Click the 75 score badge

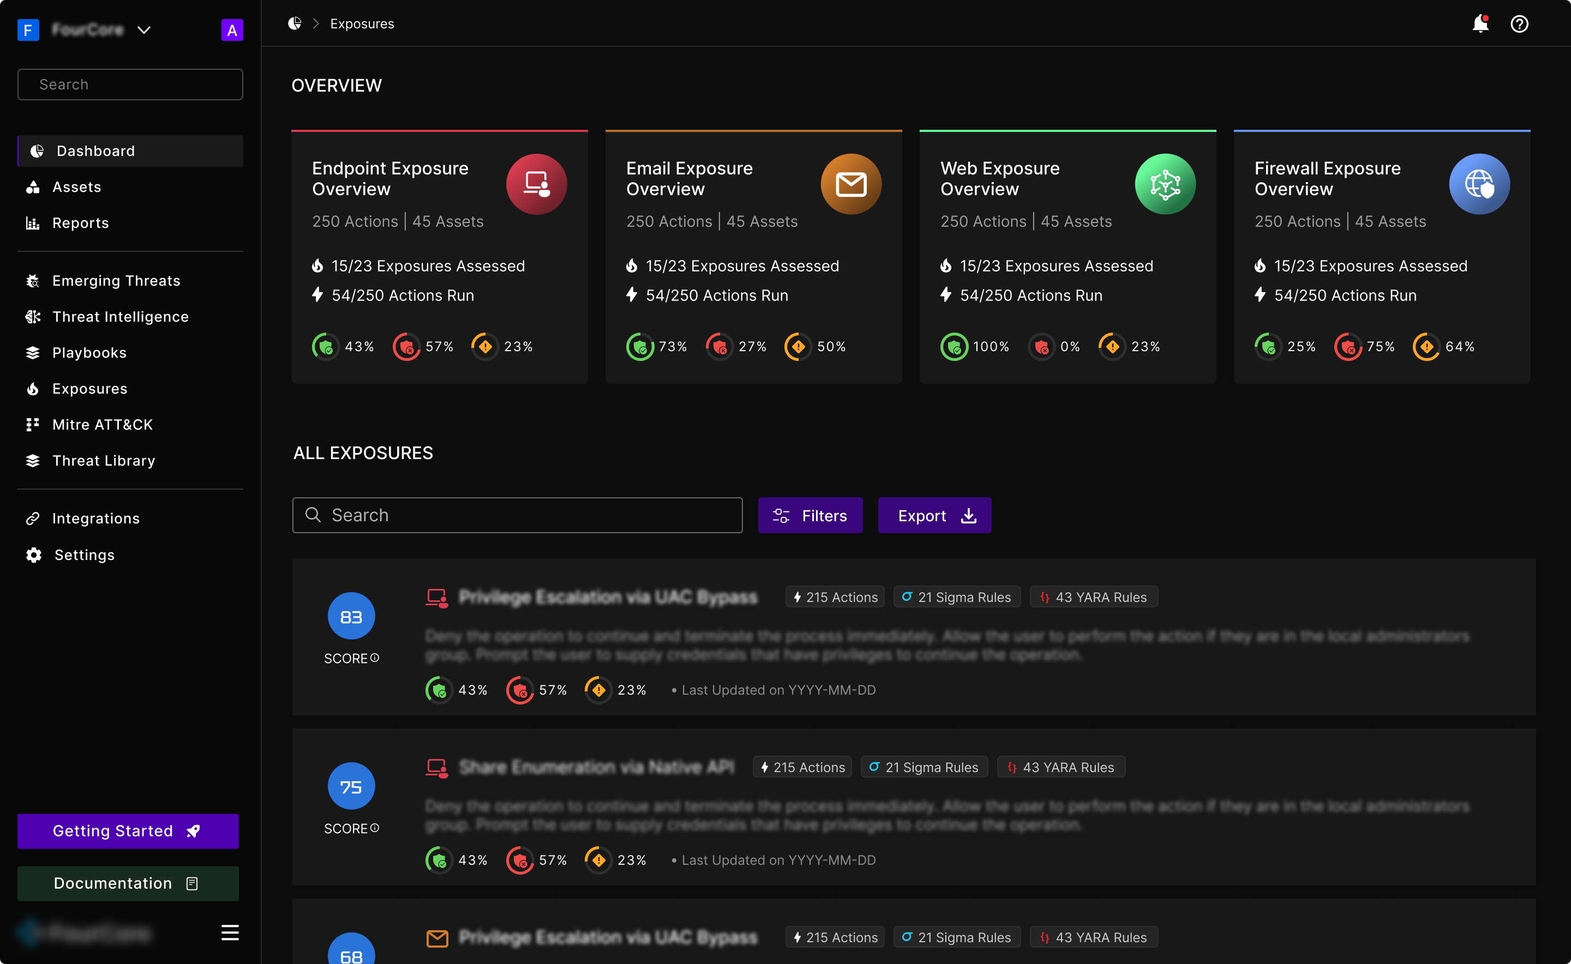click(351, 787)
